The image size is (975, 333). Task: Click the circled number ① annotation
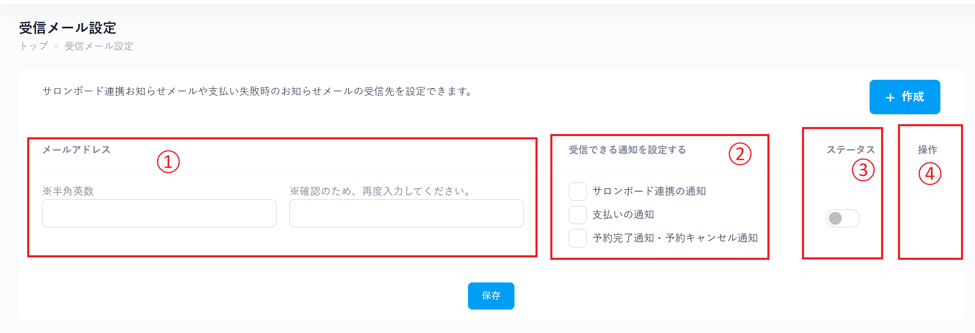pyautogui.click(x=168, y=162)
